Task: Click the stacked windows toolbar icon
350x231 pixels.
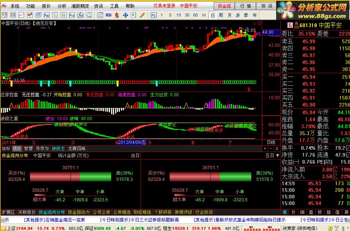Action: pos(38,15)
